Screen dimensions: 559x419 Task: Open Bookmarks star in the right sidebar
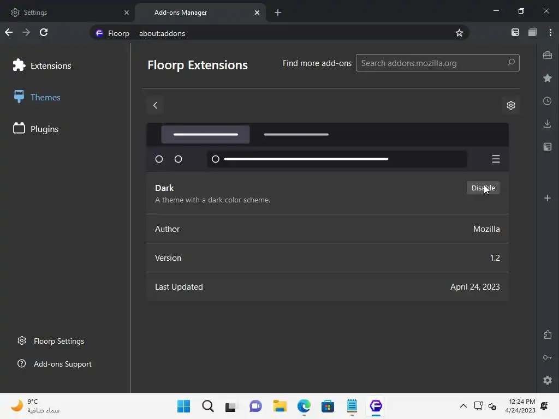click(548, 78)
